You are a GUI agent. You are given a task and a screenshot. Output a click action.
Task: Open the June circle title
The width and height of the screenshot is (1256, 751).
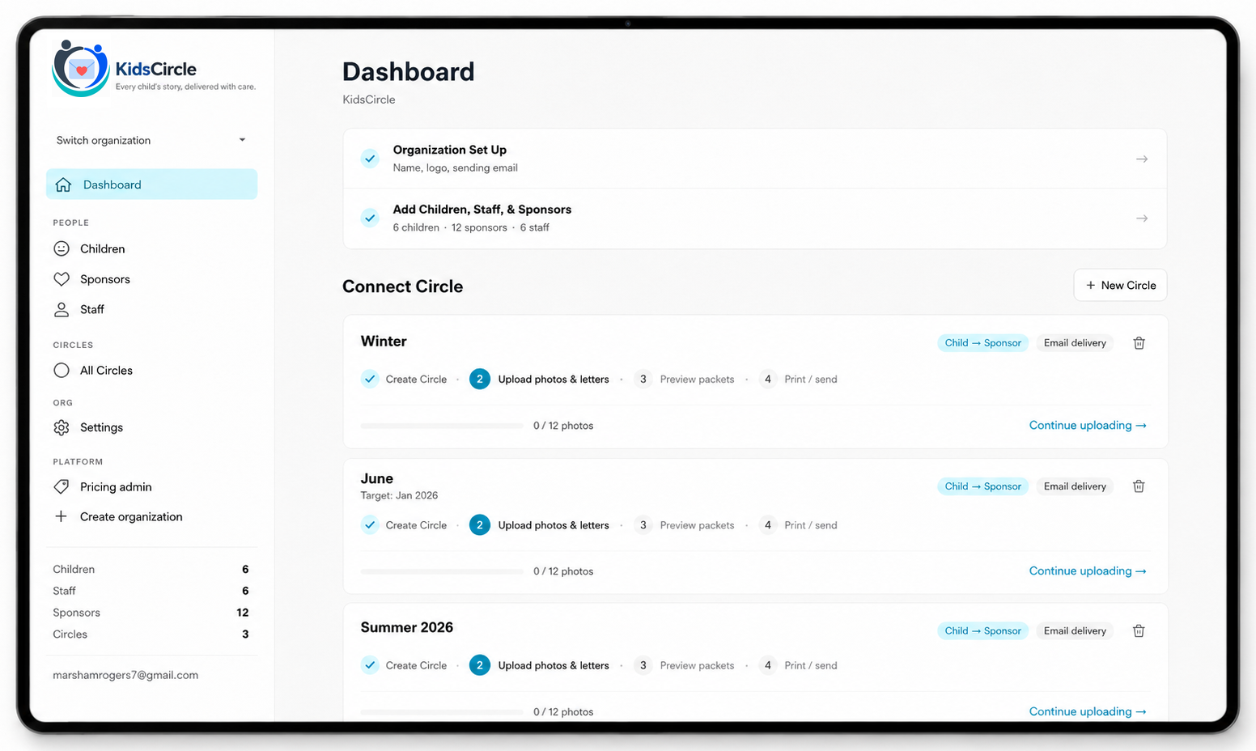[377, 478]
